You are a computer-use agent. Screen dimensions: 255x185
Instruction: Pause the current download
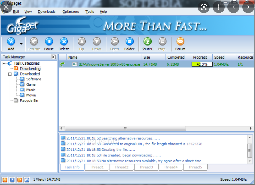pyautogui.click(x=49, y=41)
